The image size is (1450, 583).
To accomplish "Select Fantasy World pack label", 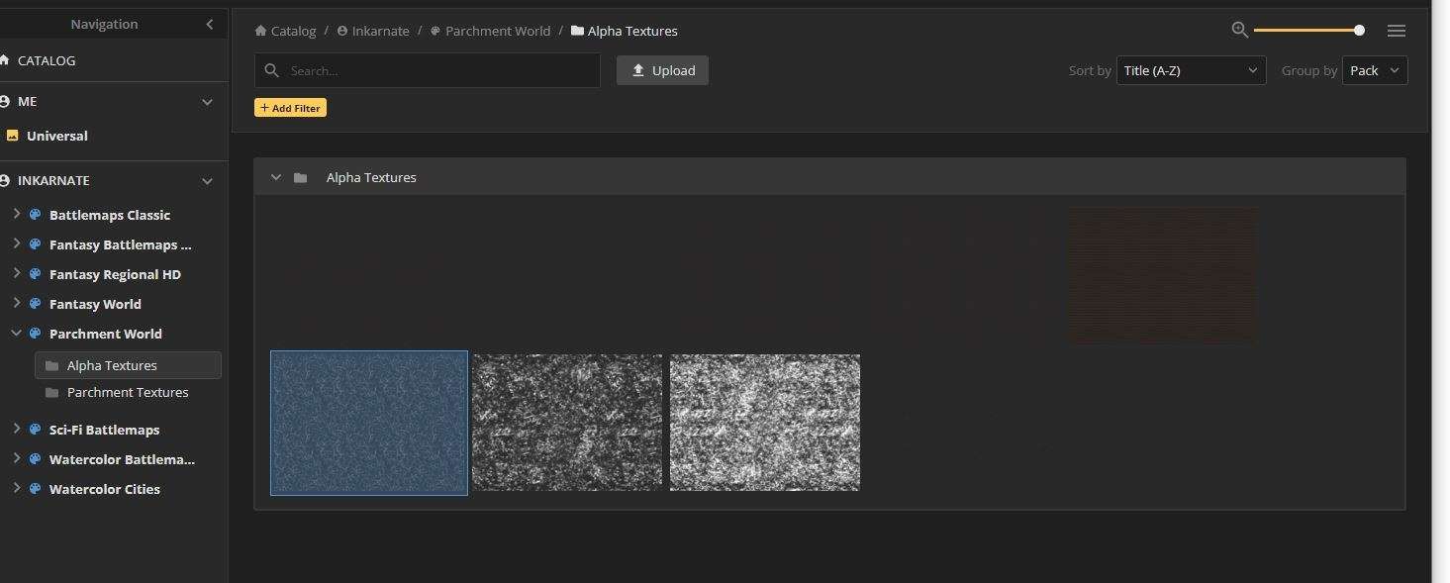I will [x=95, y=304].
